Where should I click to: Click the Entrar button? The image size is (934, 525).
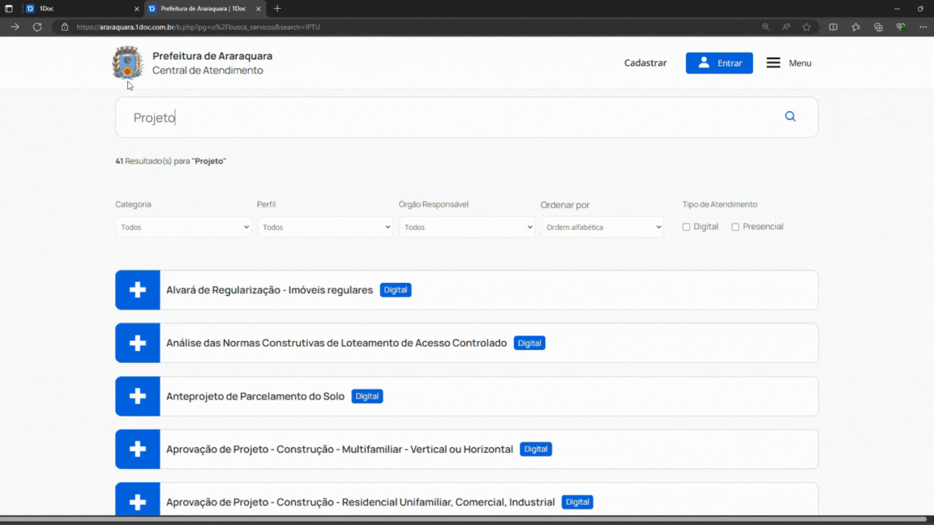pos(719,62)
